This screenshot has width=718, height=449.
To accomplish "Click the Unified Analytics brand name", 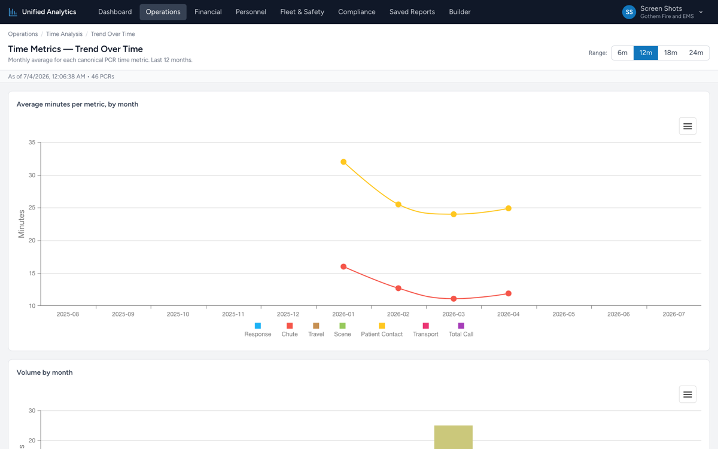I will point(49,12).
